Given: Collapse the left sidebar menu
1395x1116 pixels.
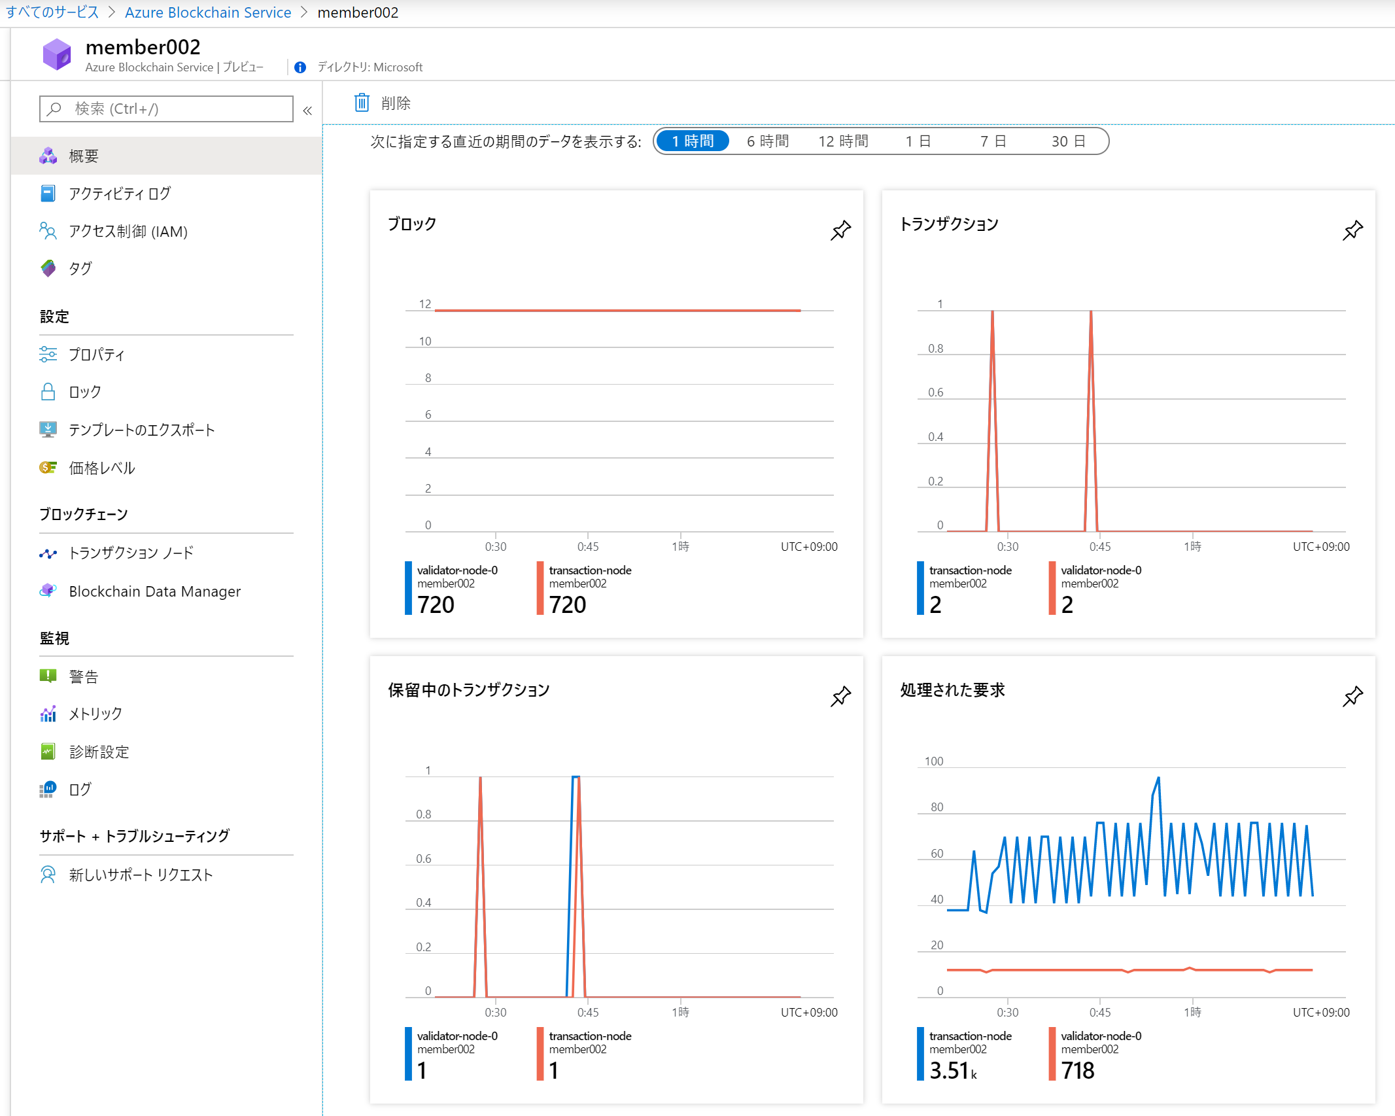Looking at the screenshot, I should [x=307, y=111].
